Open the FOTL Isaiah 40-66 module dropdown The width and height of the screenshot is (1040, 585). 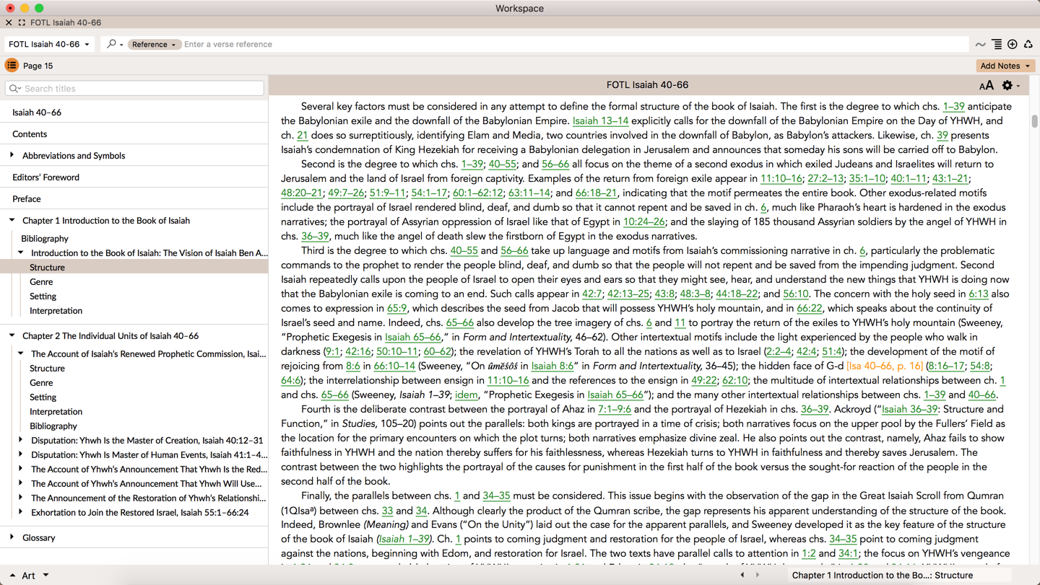click(x=49, y=44)
